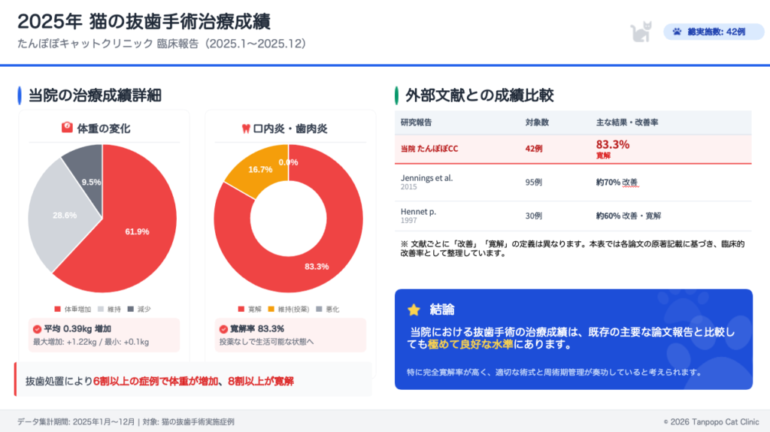
Task: Click the 対象数 column header
Action: [537, 122]
